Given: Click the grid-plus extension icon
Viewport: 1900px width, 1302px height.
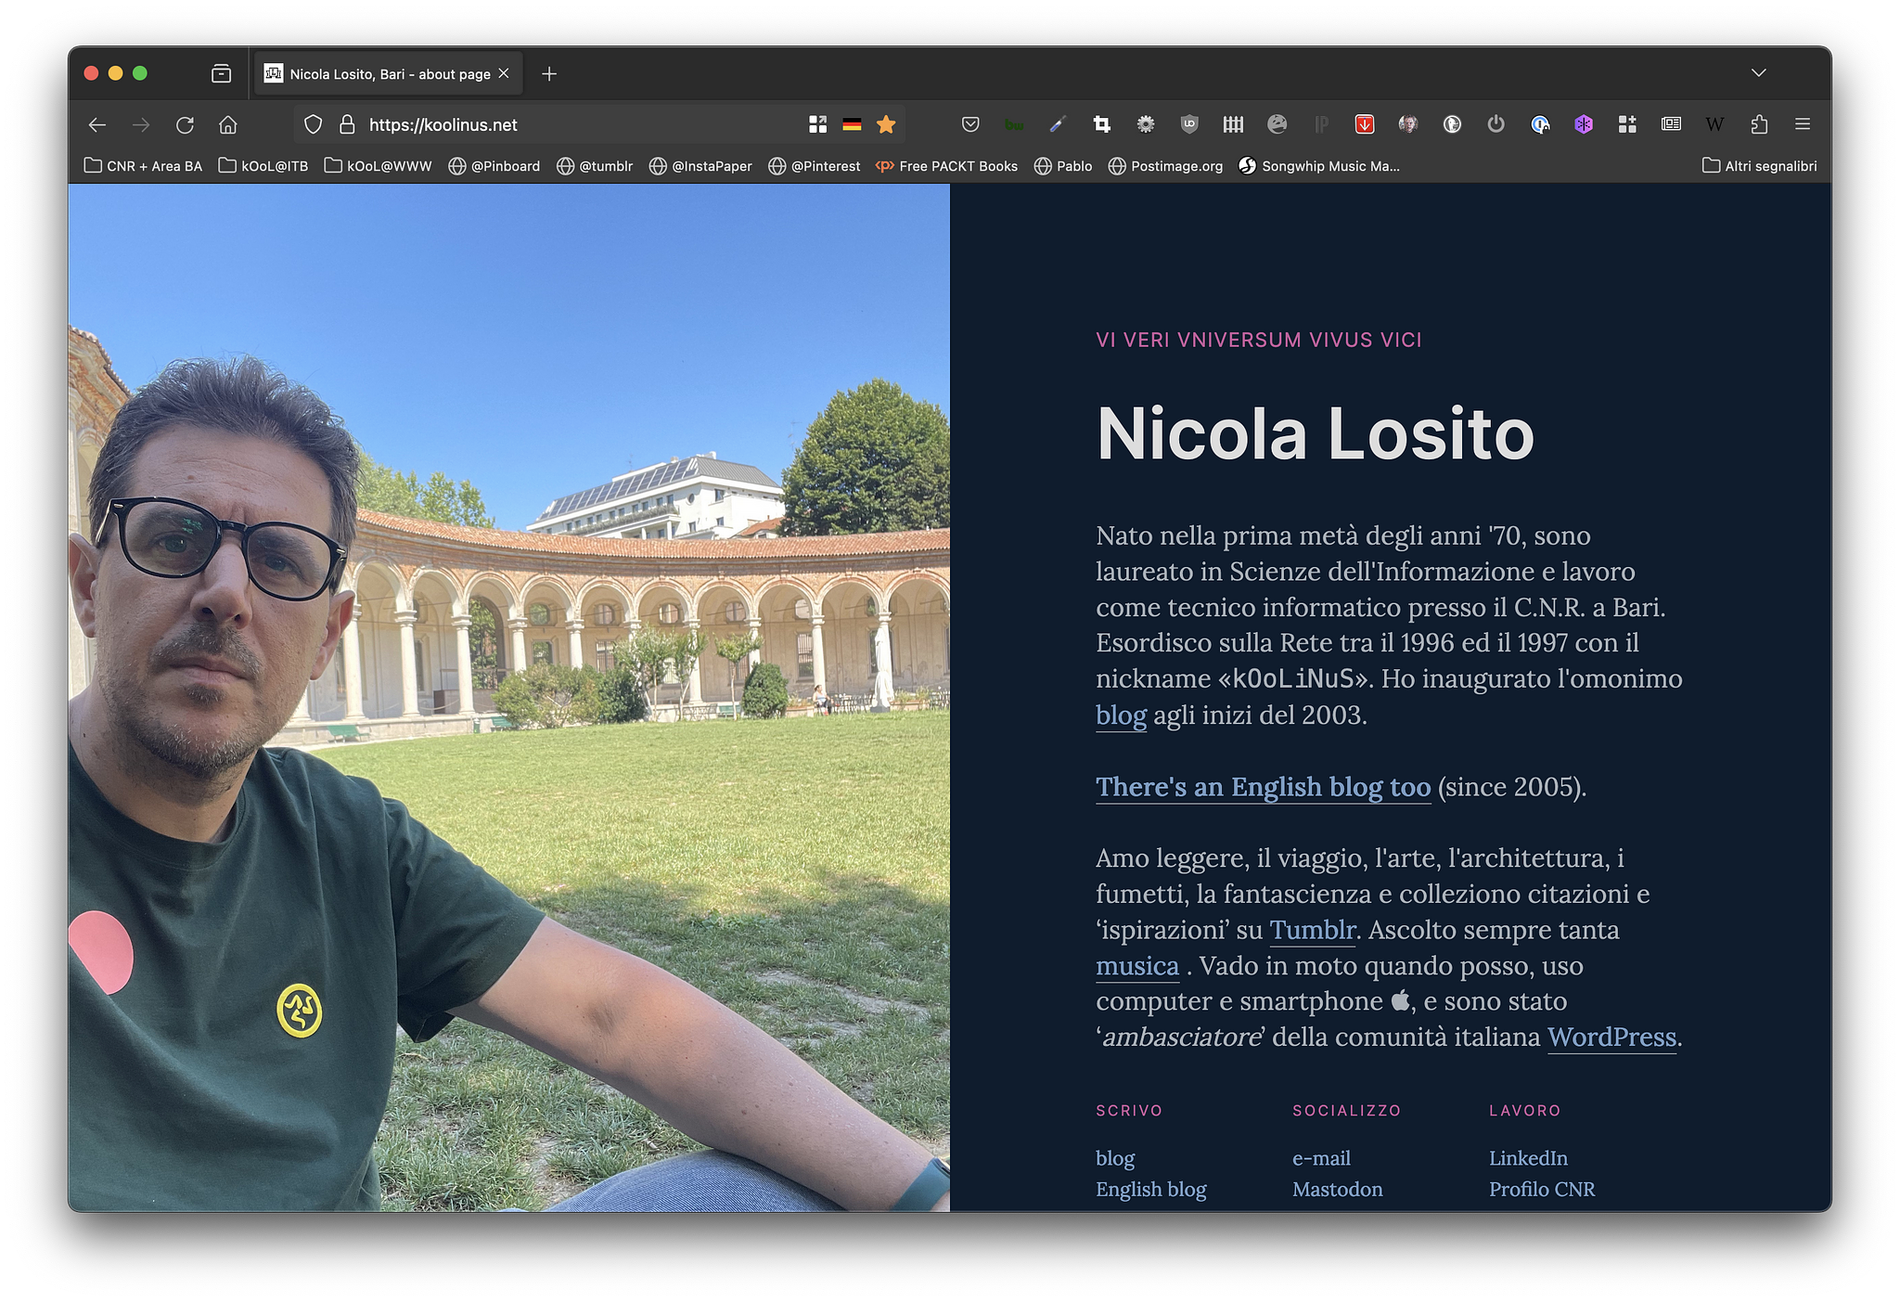Looking at the screenshot, I should click(x=1627, y=124).
